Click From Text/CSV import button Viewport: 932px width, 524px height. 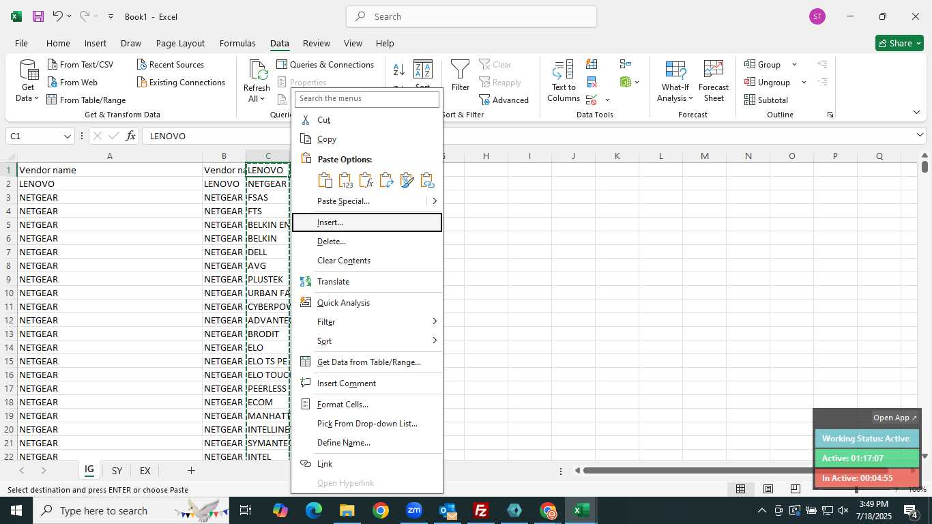tap(81, 65)
